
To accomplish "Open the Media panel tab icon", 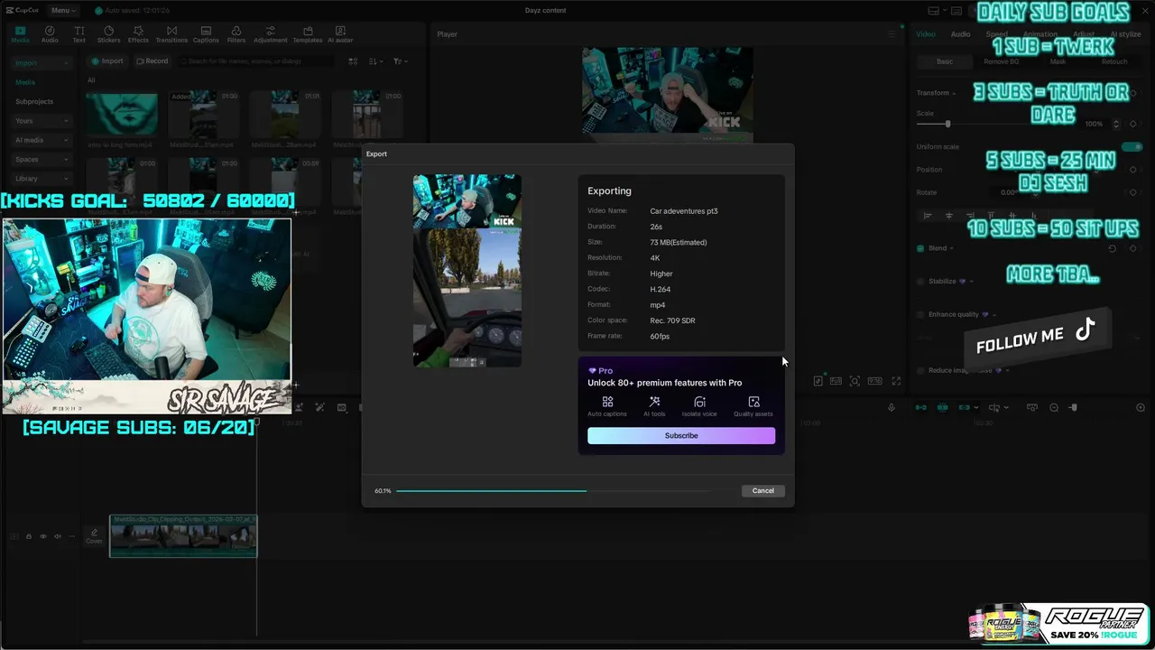I will (20, 34).
